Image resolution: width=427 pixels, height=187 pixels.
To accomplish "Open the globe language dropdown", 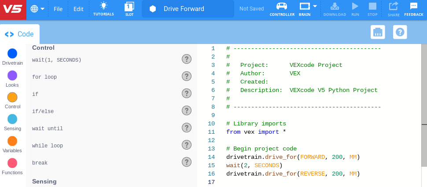I will (x=38, y=9).
